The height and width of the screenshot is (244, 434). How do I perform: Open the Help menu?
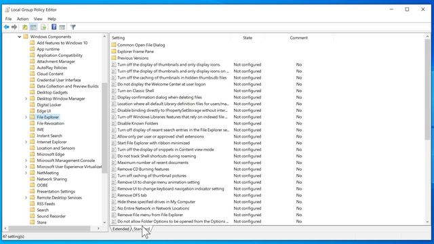[52, 19]
